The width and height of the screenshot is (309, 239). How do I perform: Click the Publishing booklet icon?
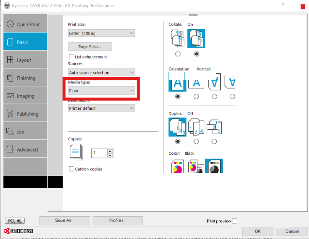click(x=10, y=114)
